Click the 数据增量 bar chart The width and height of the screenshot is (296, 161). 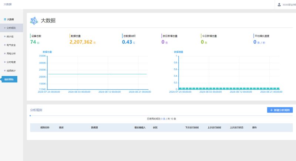coord(229,73)
